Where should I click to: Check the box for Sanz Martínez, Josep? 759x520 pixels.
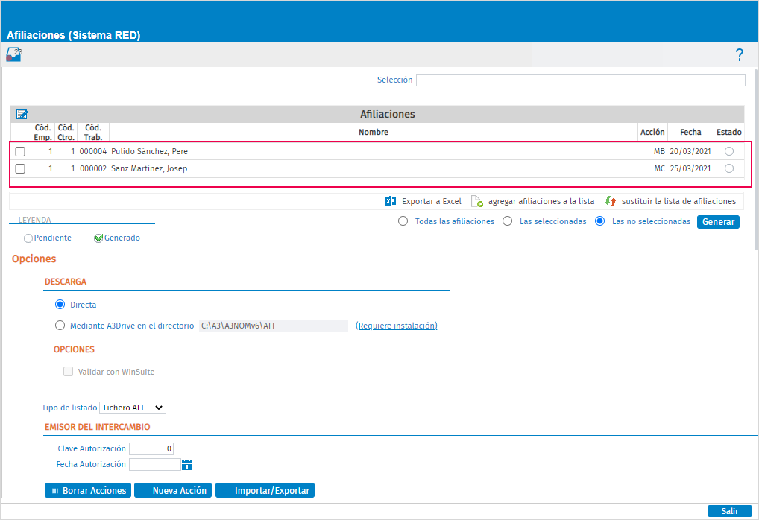[20, 168]
